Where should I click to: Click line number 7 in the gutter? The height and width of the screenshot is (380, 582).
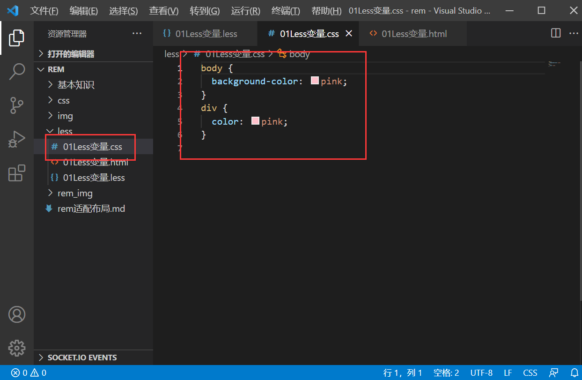coord(180,148)
